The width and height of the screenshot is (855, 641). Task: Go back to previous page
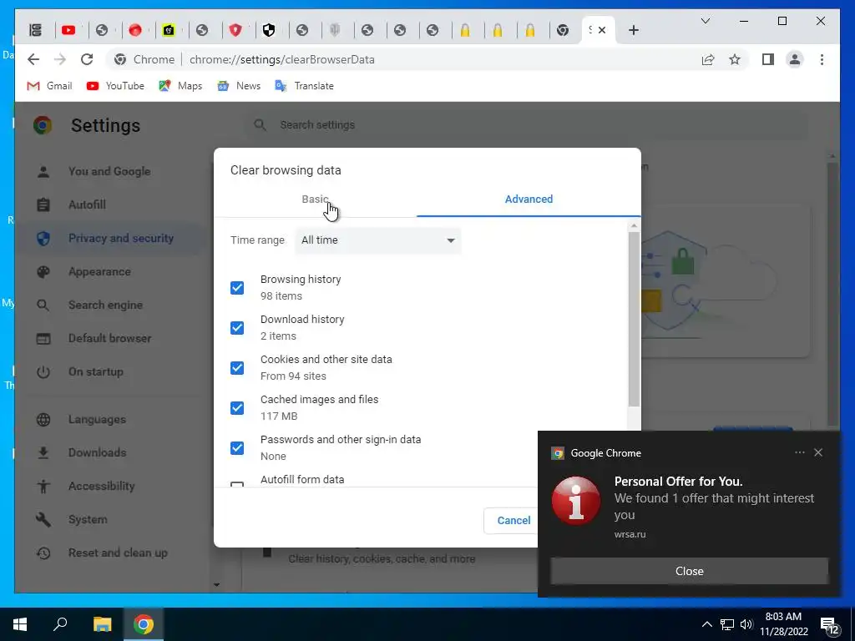33,59
